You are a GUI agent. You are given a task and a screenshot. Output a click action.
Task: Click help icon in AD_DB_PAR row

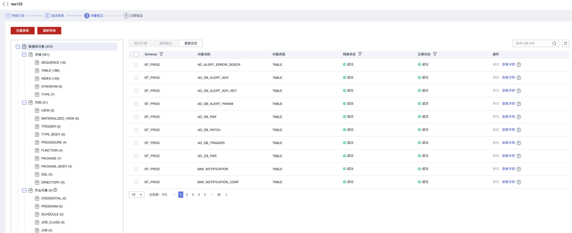click(519, 117)
